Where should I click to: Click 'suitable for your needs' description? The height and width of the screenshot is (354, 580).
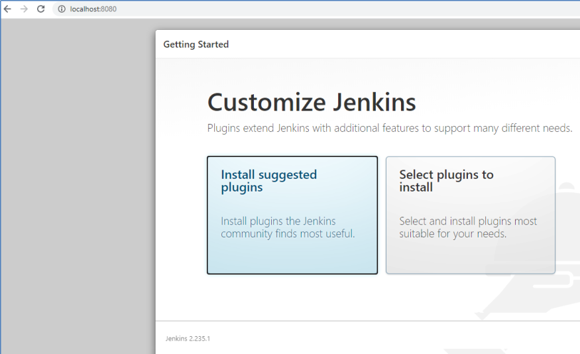pos(453,234)
